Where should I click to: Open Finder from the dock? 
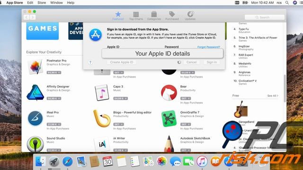click(41, 161)
